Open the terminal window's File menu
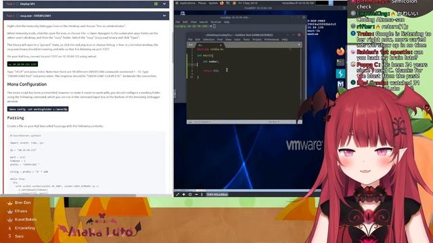Image resolution: width=433 pixels, height=243 pixels. (x=178, y=22)
